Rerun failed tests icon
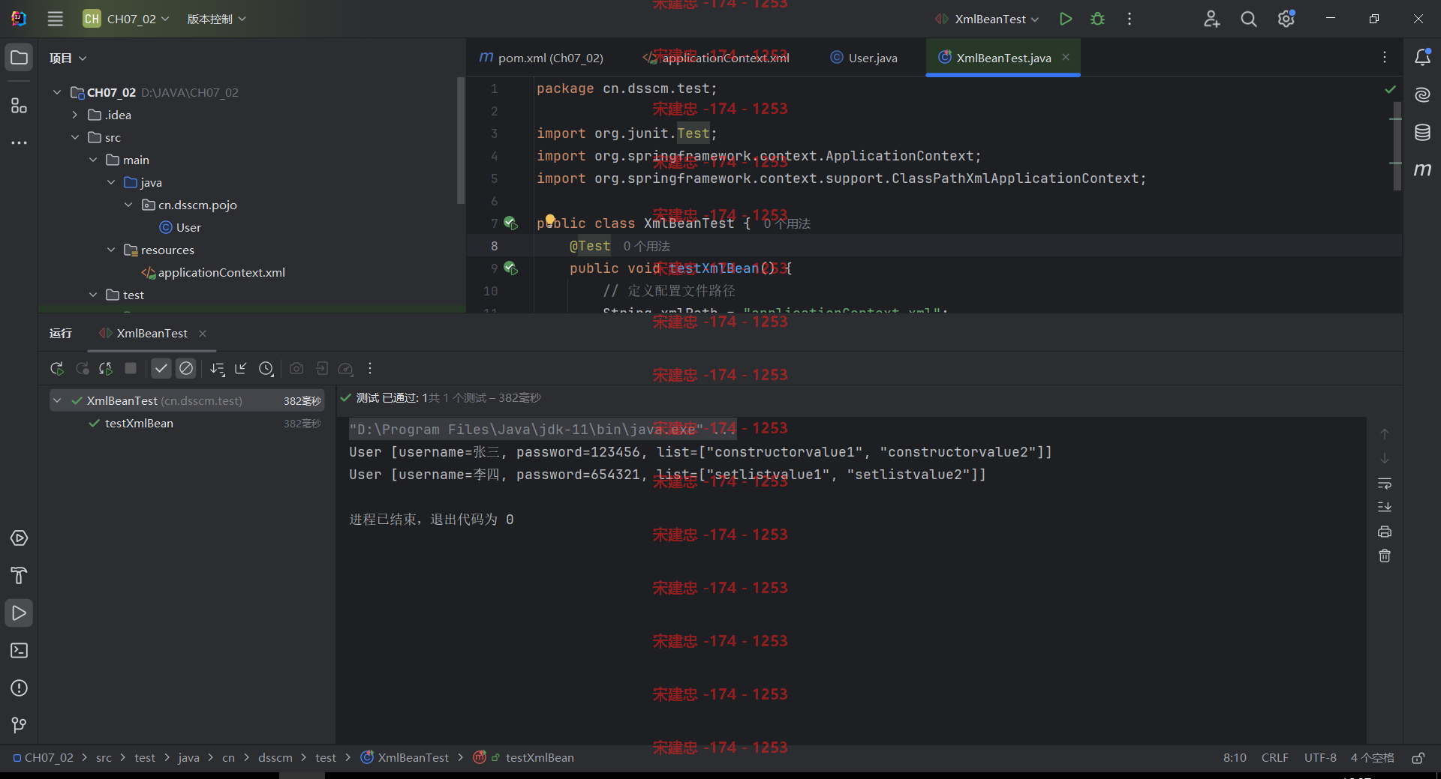The image size is (1441, 779). click(82, 368)
